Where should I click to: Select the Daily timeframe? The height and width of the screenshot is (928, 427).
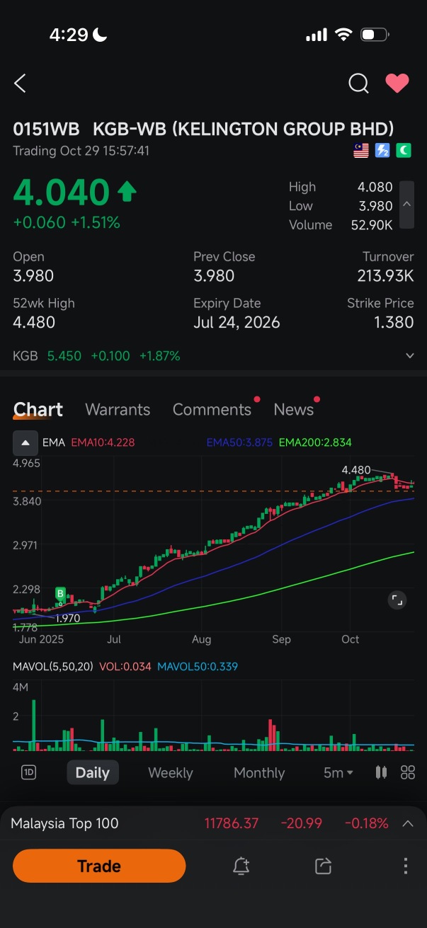click(93, 772)
